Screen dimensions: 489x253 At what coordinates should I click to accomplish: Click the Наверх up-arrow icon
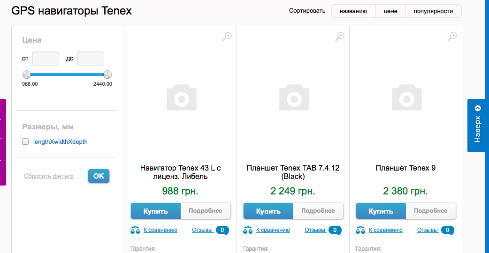pyautogui.click(x=478, y=108)
